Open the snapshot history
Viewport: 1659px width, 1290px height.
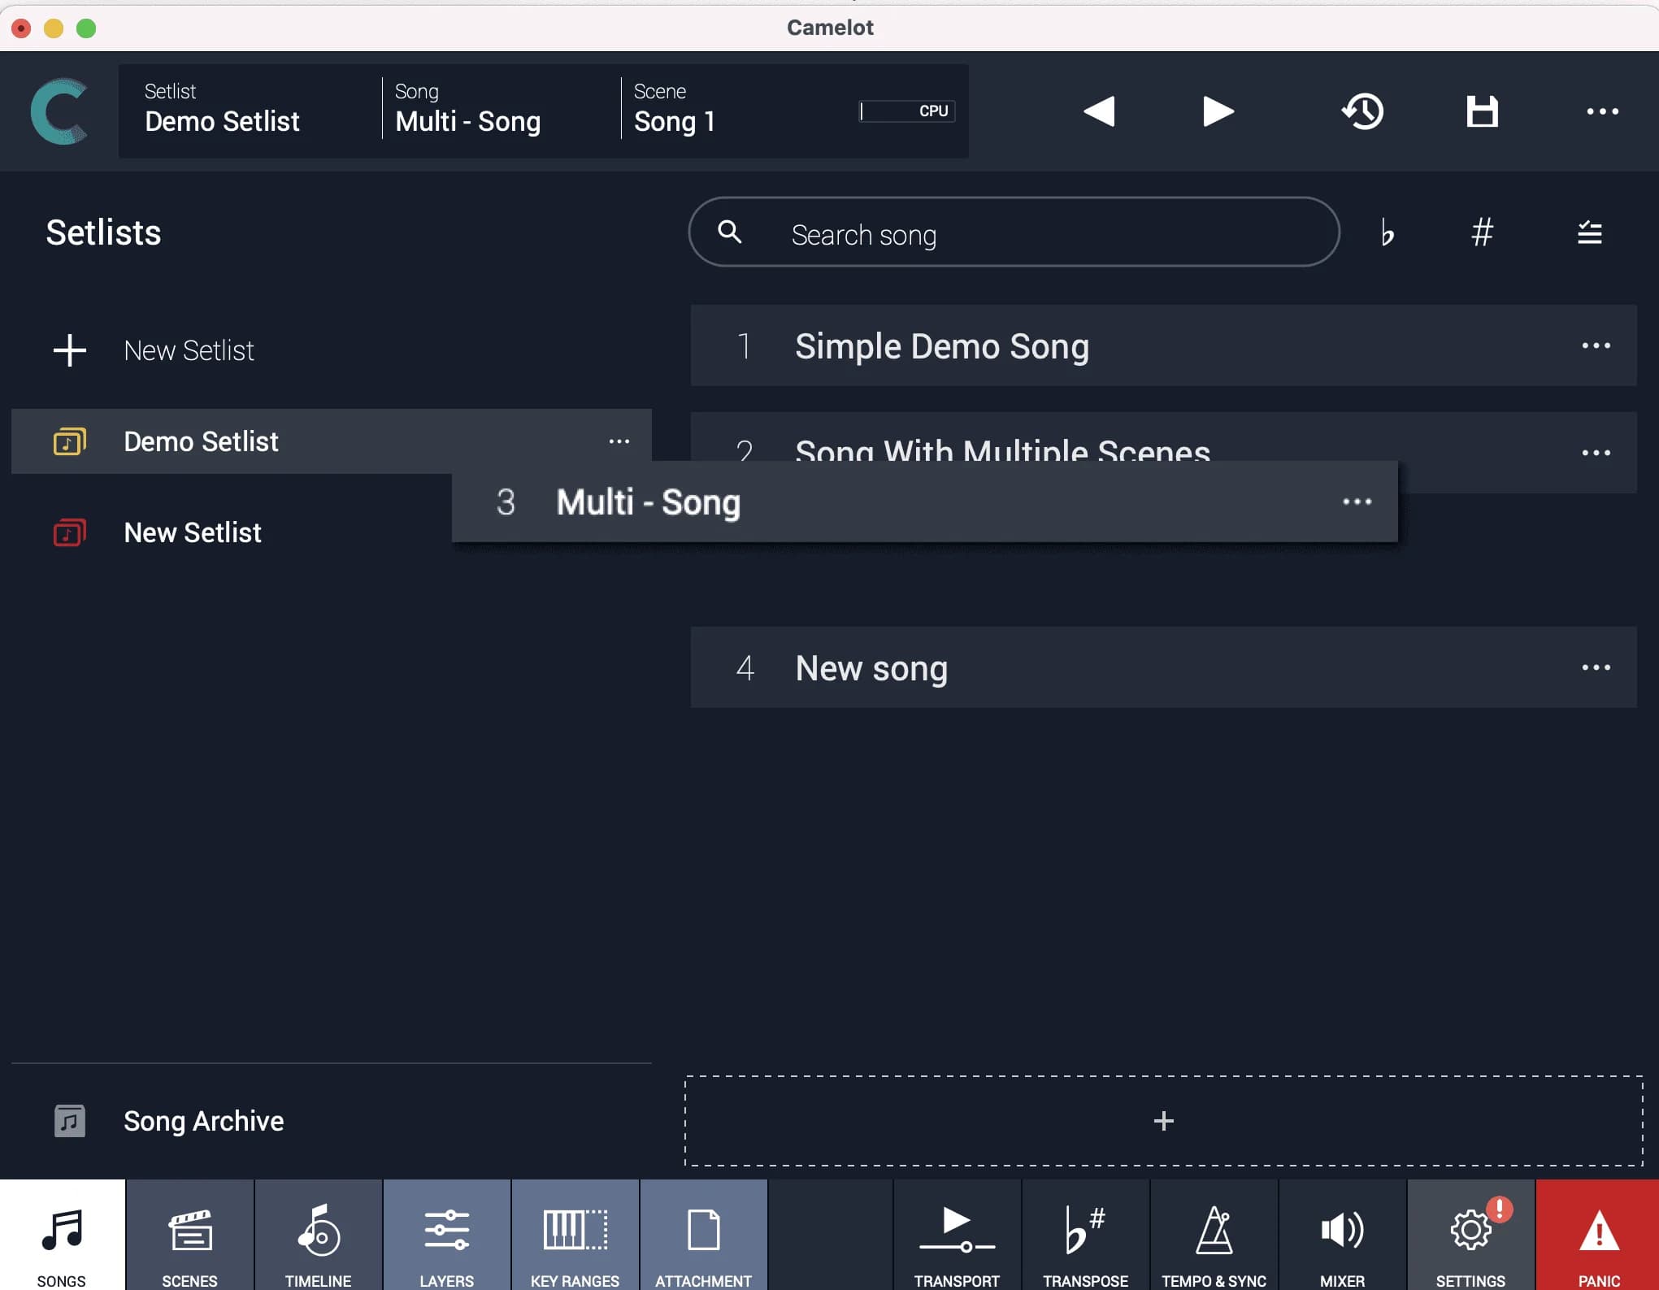tap(1363, 111)
